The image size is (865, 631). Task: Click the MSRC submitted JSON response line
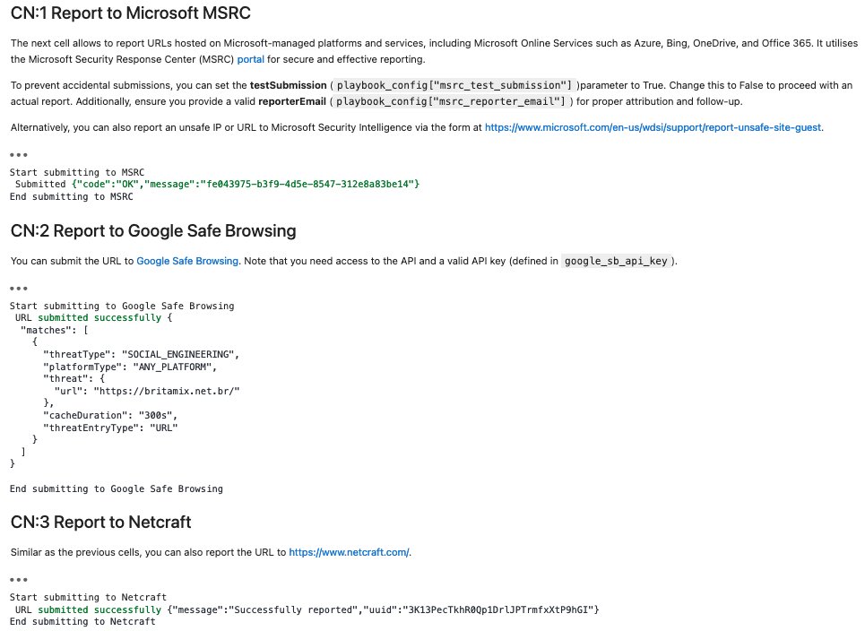217,185
